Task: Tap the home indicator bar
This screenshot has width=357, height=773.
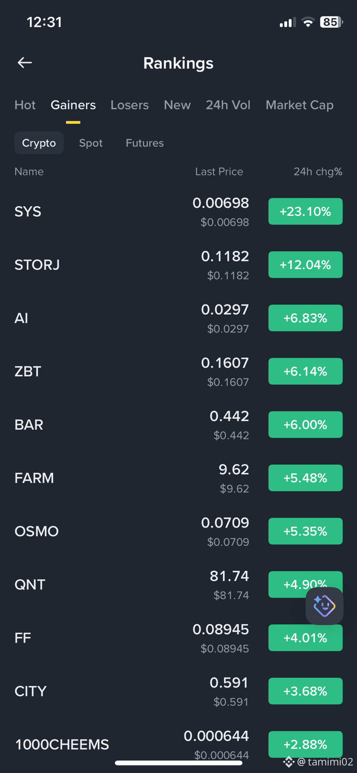Action: point(178,763)
